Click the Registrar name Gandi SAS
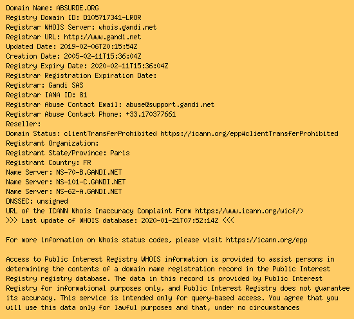This screenshot has width=354, height=319. tap(66, 85)
